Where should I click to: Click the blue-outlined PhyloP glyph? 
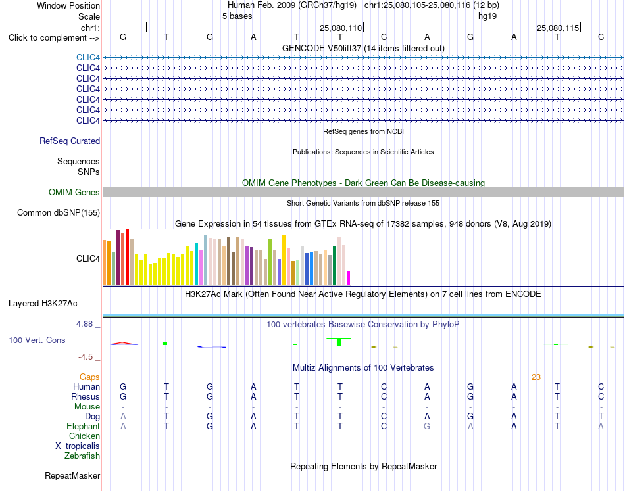click(211, 347)
